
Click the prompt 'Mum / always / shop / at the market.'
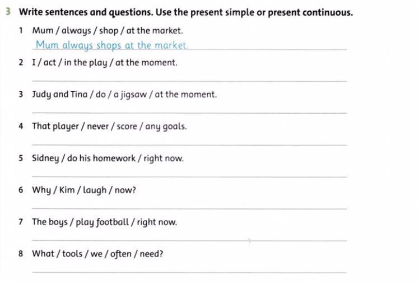[107, 31]
